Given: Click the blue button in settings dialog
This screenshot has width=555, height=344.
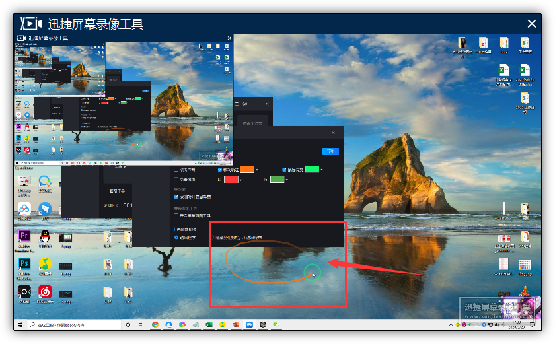Looking at the screenshot, I should coord(330,151).
